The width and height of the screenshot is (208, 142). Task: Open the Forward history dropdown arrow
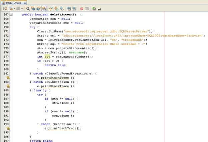(22, 9)
